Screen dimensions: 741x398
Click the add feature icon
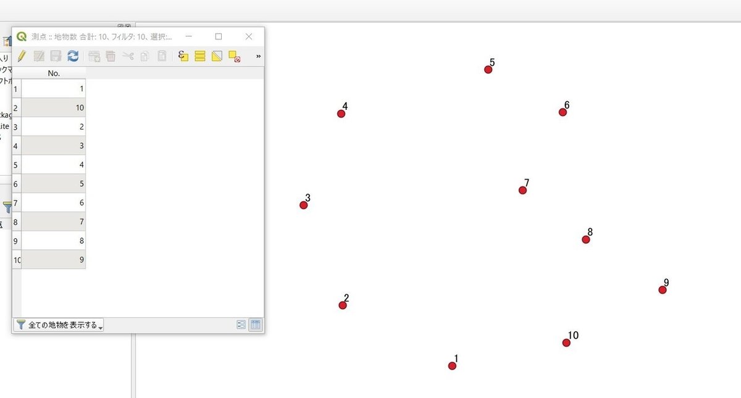pyautogui.click(x=94, y=56)
